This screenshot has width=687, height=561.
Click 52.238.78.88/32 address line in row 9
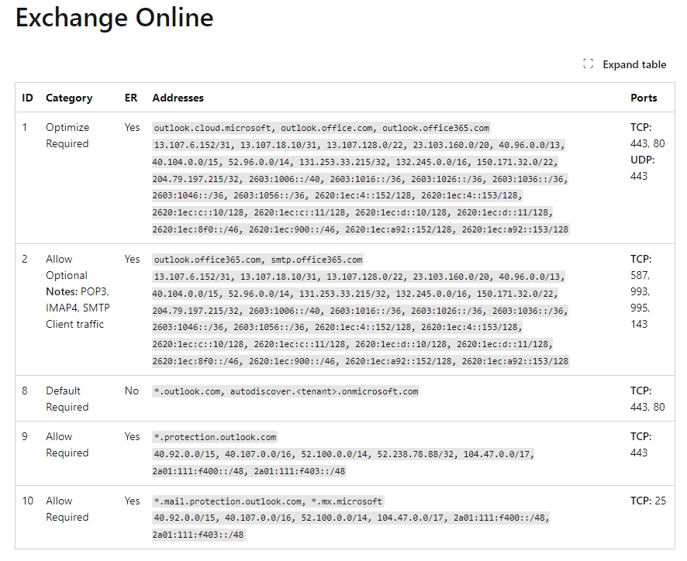tap(343, 454)
